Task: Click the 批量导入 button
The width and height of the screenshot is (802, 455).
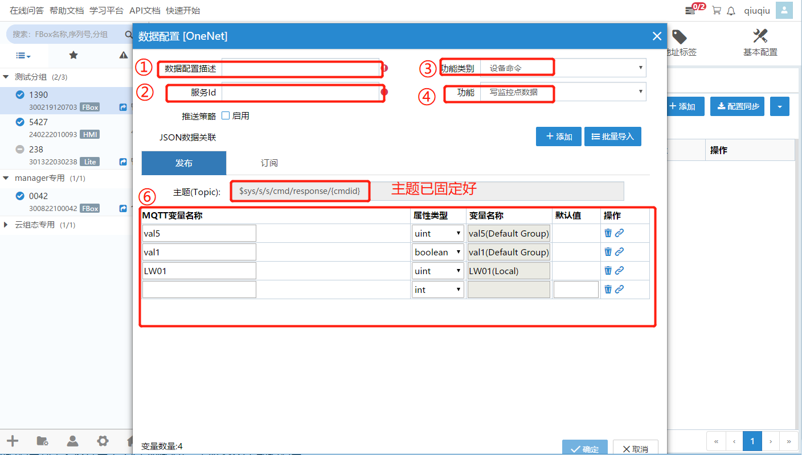Action: click(612, 136)
